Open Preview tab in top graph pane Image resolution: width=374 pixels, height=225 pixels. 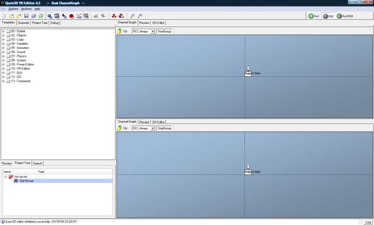(x=145, y=22)
